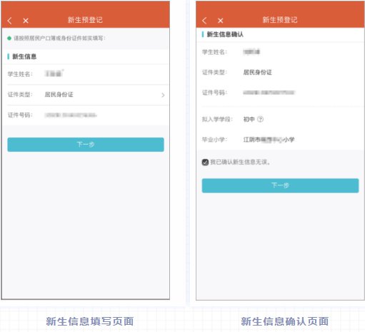Click the question mark beside 初中

(x=261, y=119)
